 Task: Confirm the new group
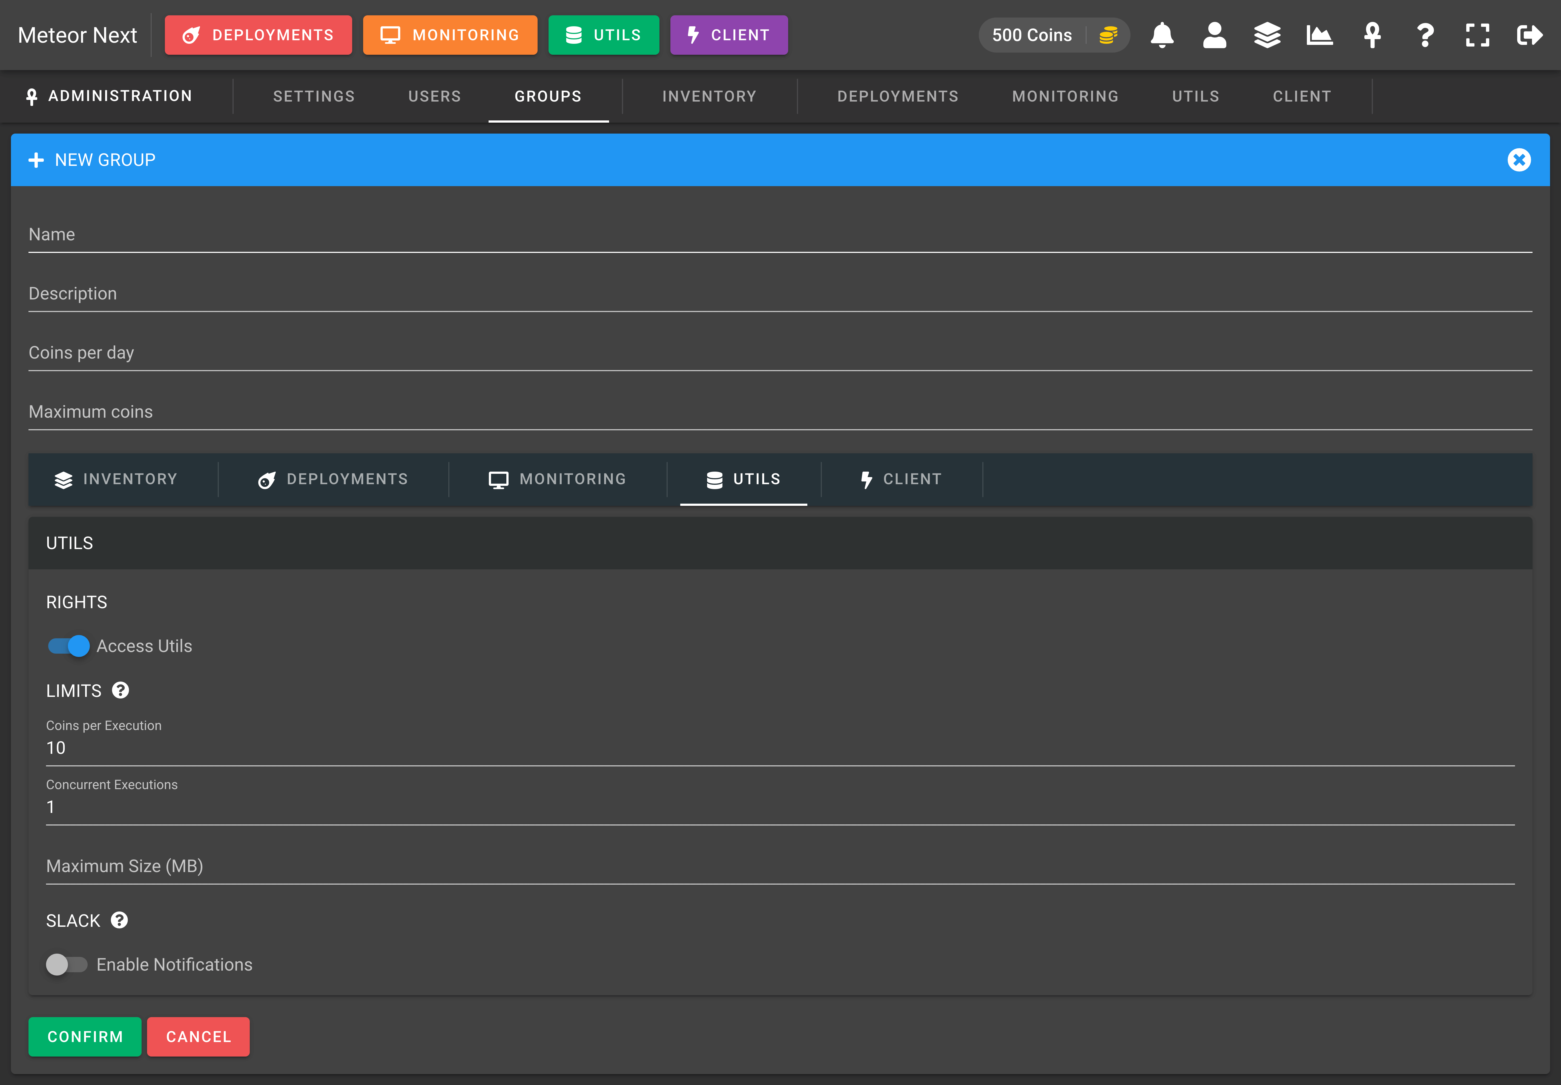coord(85,1037)
